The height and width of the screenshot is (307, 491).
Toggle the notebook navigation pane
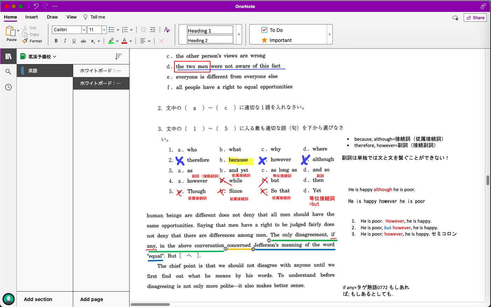tap(8, 56)
